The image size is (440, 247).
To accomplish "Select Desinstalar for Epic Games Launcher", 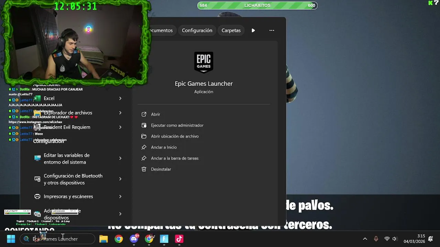I will (x=203, y=169).
